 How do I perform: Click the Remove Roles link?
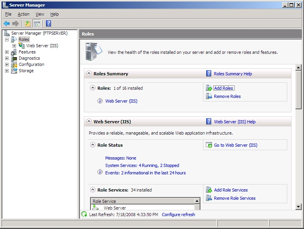tap(227, 96)
